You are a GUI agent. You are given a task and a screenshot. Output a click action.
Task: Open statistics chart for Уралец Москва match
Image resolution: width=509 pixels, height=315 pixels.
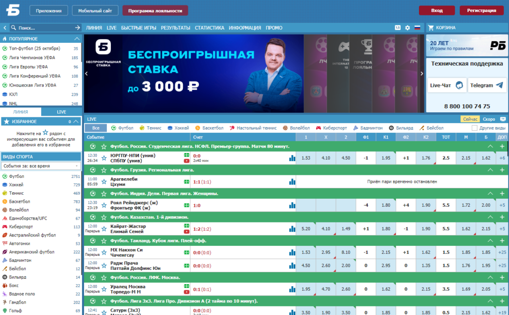pos(292,289)
